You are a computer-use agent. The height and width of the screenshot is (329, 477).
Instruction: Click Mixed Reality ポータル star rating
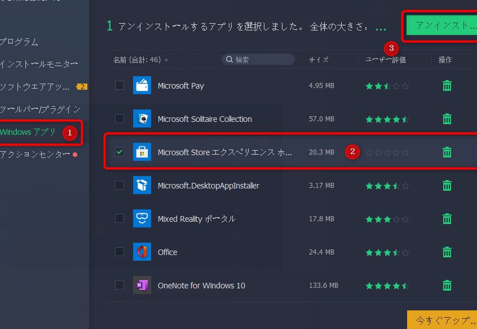point(387,219)
